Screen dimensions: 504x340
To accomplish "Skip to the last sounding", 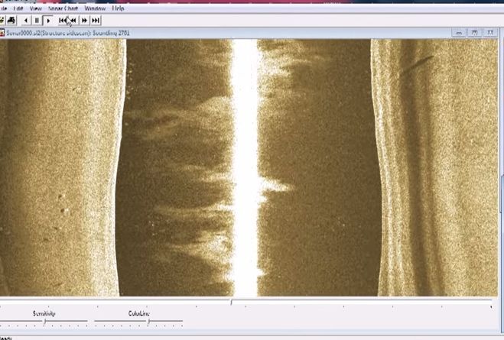I will [96, 21].
